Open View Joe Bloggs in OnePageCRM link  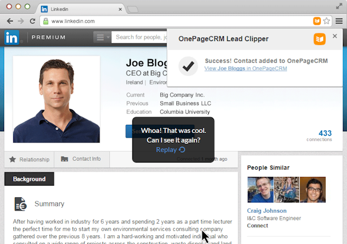pos(246,69)
